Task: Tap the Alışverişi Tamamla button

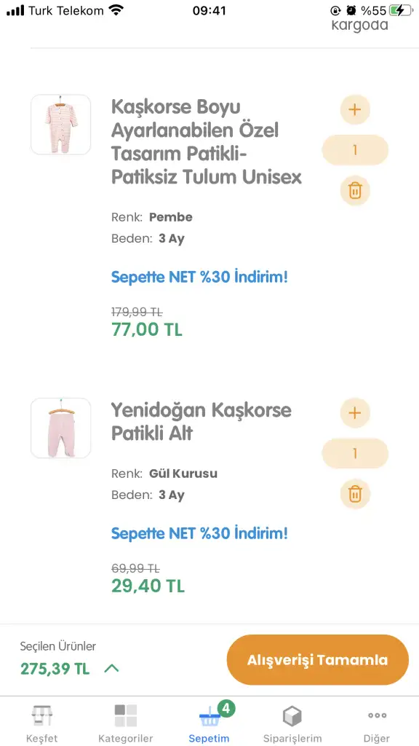Action: (317, 660)
